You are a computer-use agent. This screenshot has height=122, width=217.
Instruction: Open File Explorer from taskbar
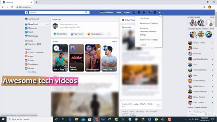76,119
